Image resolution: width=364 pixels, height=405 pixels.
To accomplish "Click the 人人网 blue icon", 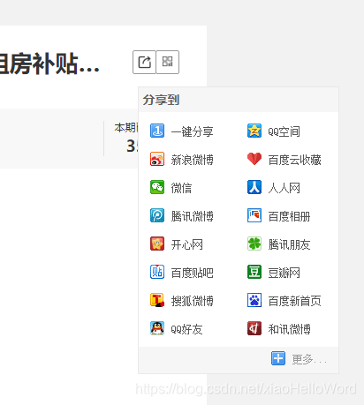I will pos(254,187).
